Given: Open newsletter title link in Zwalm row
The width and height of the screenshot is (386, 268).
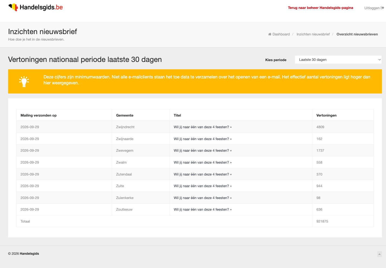Looking at the screenshot, I should point(203,163).
